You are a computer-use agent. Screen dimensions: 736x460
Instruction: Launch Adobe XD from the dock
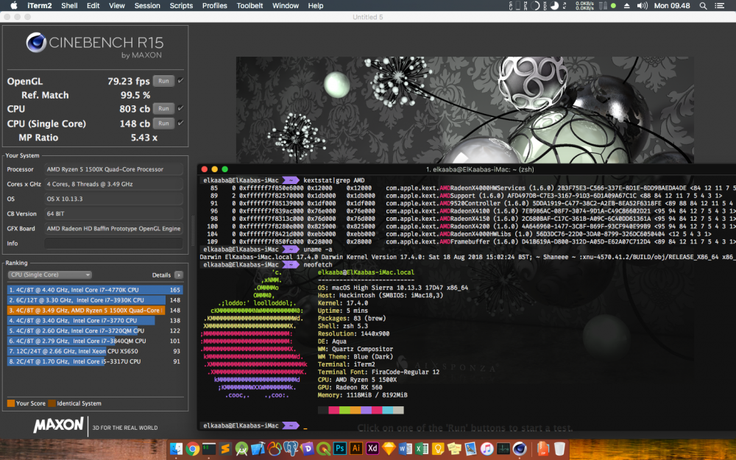(372, 449)
